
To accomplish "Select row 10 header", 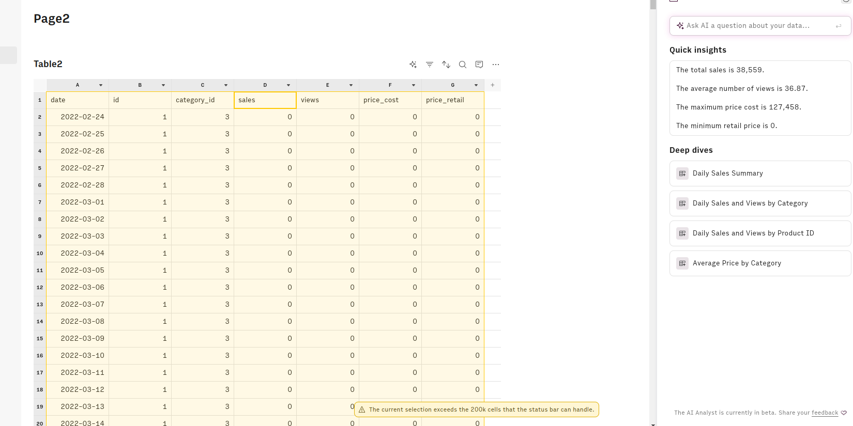I will (x=40, y=254).
